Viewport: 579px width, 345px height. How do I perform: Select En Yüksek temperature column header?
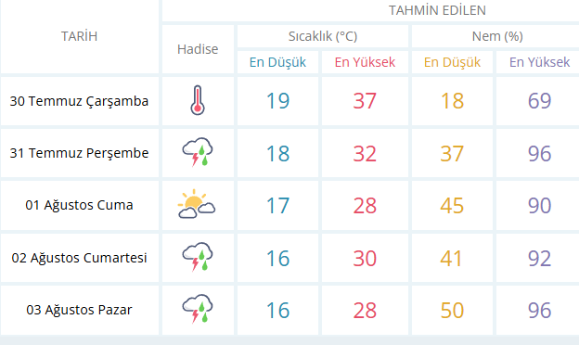coord(365,62)
